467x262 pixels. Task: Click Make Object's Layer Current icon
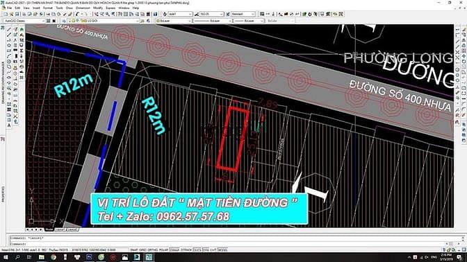tap(142, 21)
